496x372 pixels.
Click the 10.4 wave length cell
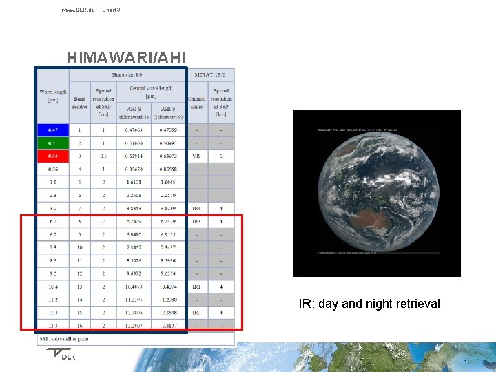[x=53, y=287]
